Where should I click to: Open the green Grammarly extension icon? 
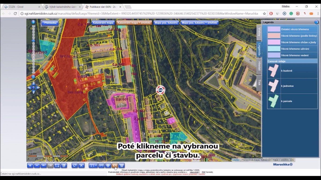[291, 13]
